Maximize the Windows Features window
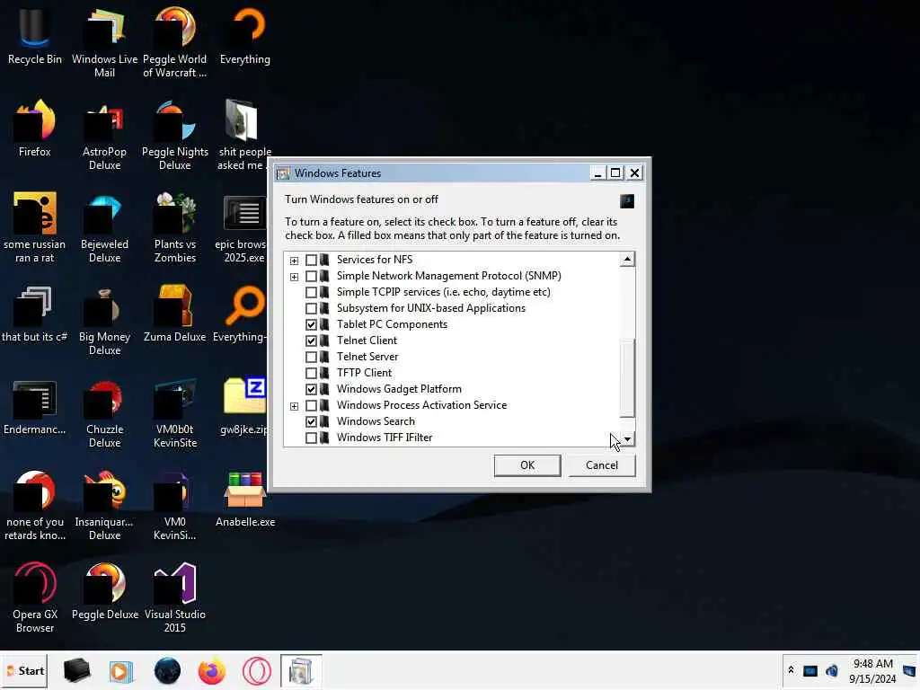Viewport: 920px width, 690px height. click(x=615, y=173)
